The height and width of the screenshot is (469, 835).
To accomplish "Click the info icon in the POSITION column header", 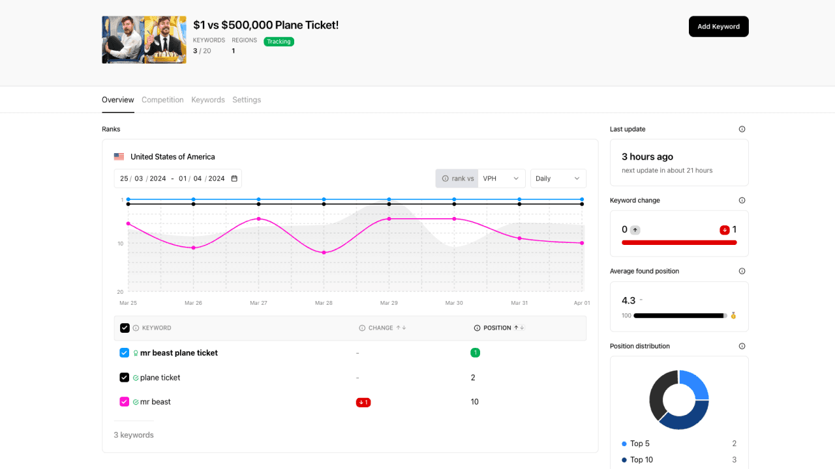I will point(478,328).
